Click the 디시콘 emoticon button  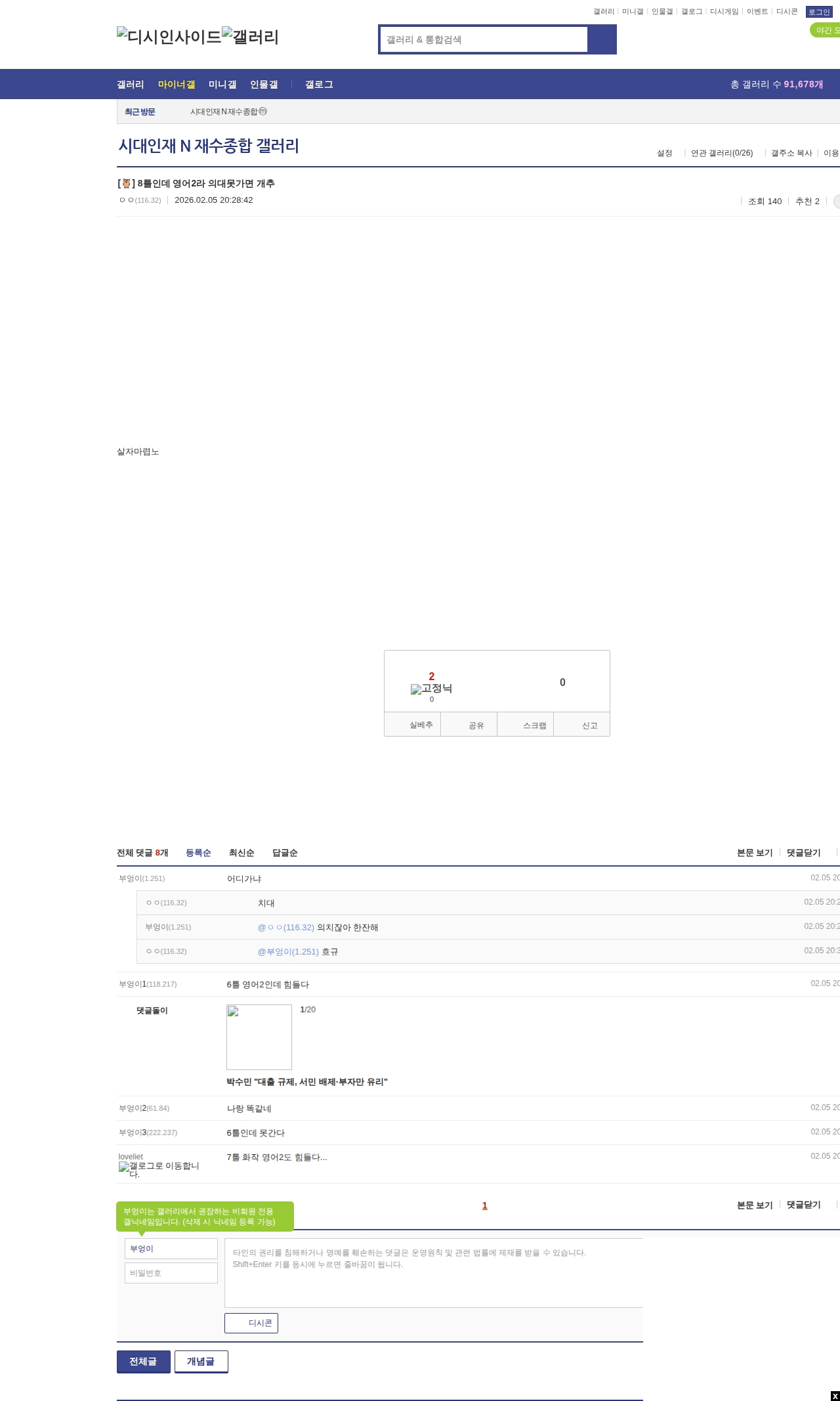251,1323
